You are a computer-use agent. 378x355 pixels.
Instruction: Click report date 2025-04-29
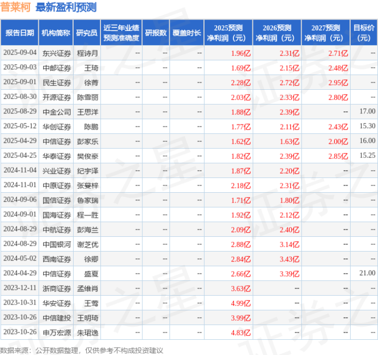[x=20, y=141]
